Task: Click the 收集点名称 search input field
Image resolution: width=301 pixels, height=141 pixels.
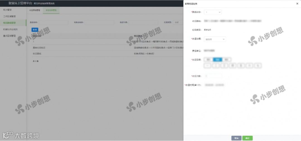Action: [99, 23]
